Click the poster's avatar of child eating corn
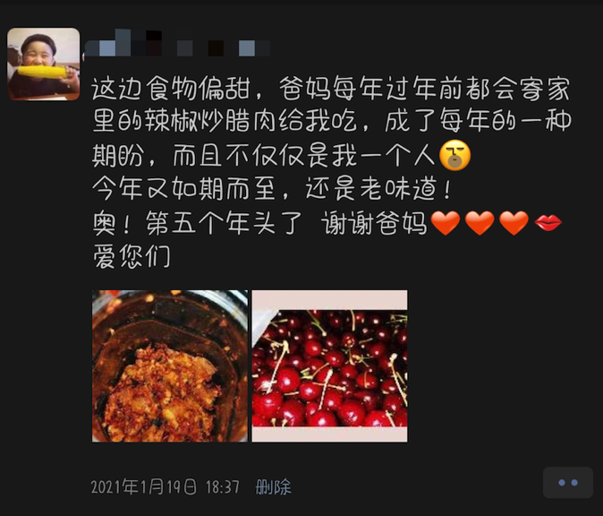This screenshot has width=603, height=516. tap(44, 64)
